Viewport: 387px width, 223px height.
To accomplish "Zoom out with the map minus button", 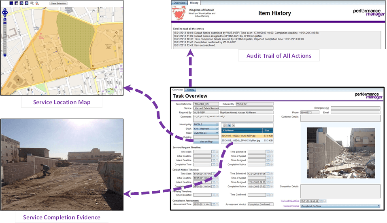I will (x=5, y=55).
